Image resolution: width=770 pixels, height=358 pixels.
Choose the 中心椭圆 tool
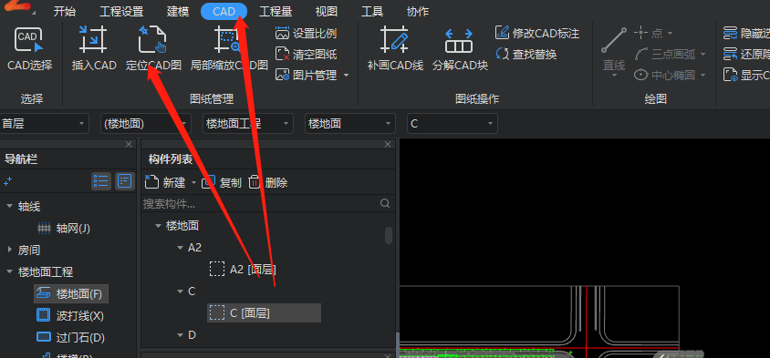coord(665,75)
